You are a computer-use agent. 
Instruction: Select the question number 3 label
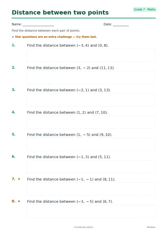coord(14,90)
